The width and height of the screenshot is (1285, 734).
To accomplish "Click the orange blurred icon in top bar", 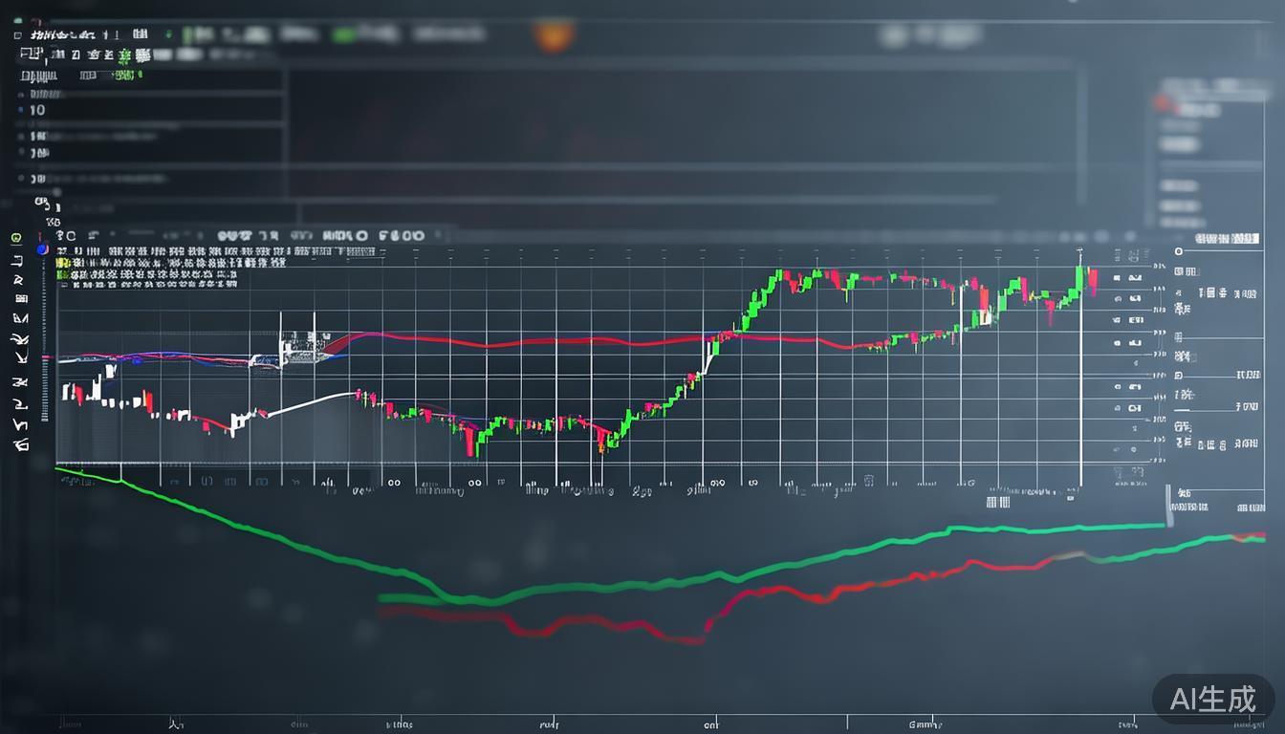I will pos(553,35).
